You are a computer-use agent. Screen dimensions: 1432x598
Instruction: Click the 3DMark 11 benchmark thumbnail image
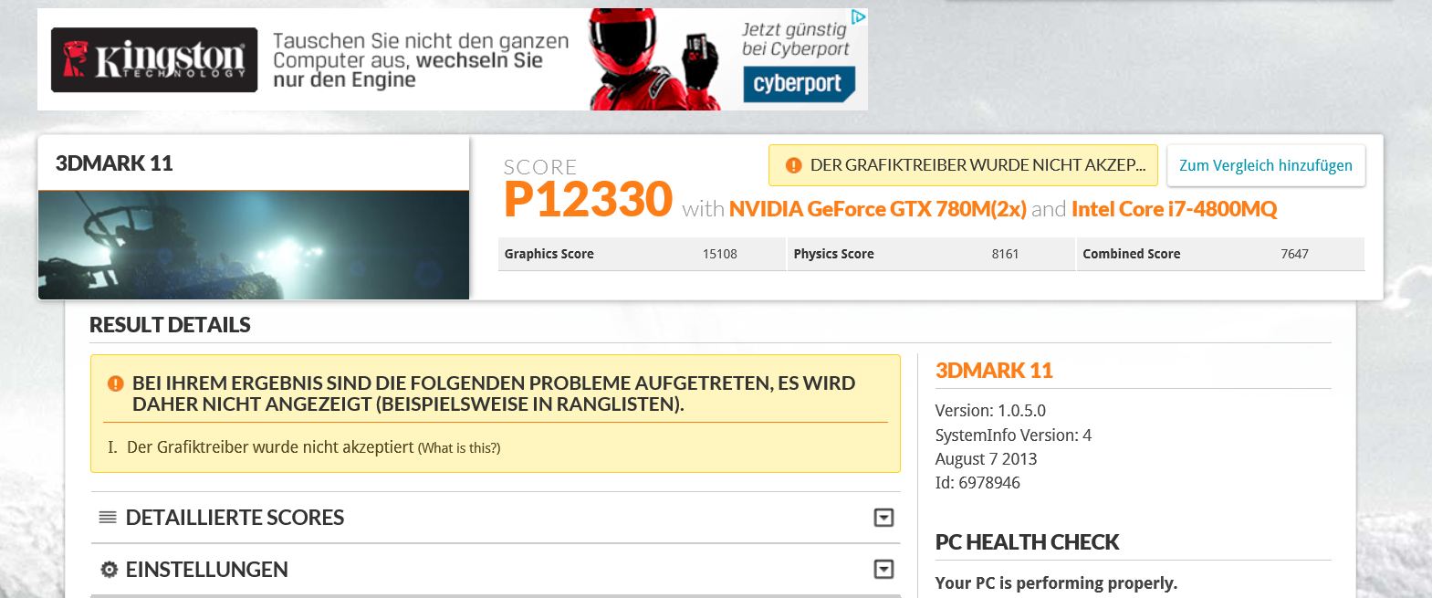254,245
